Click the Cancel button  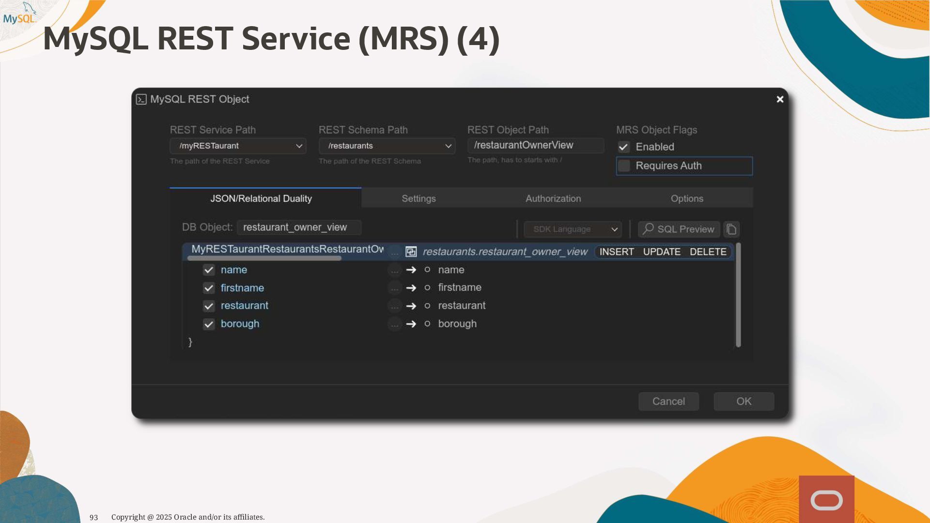pyautogui.click(x=668, y=401)
